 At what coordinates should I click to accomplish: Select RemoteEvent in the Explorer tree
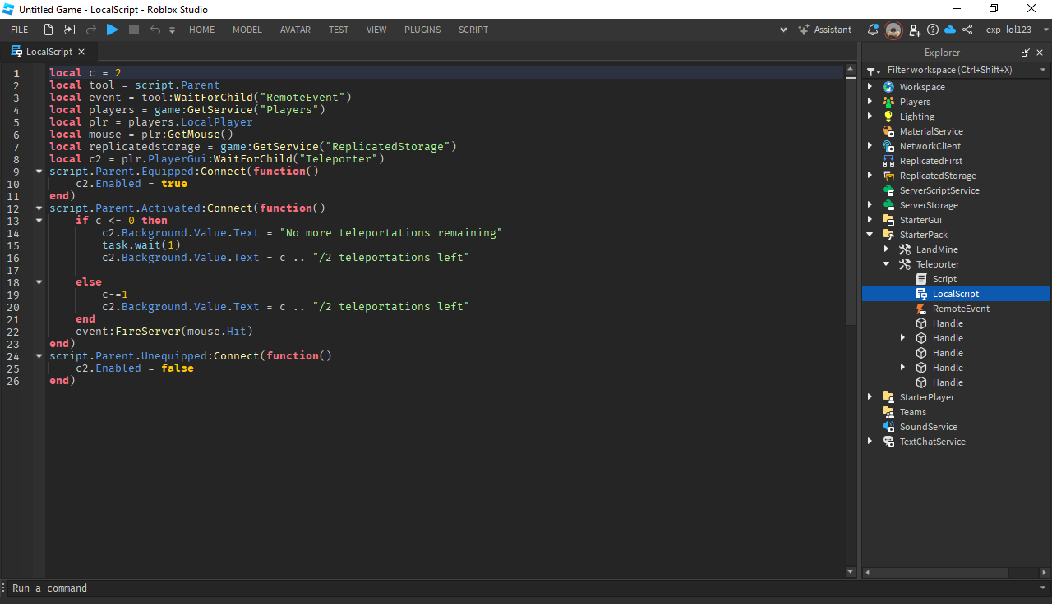click(x=961, y=309)
